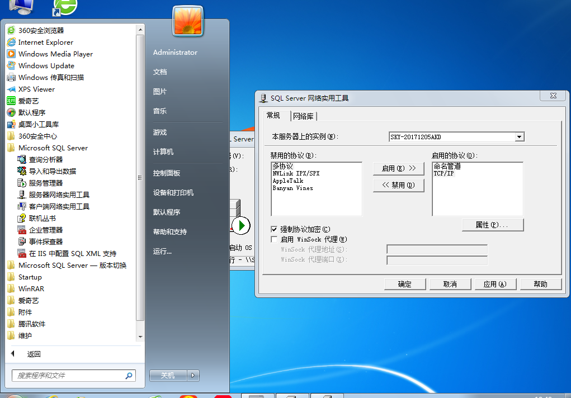Open the 爱奇艺 app entry with green icon
The image size is (571, 398).
pyautogui.click(x=23, y=101)
